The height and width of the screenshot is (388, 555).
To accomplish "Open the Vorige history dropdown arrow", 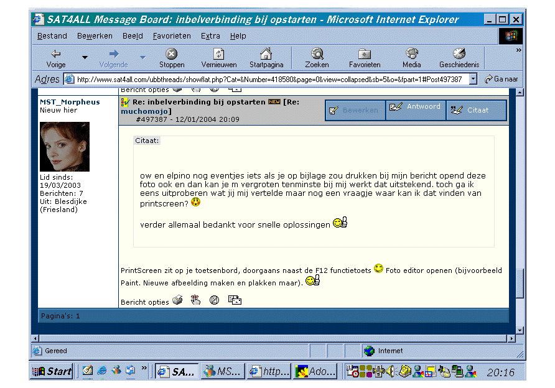I will click(85, 57).
